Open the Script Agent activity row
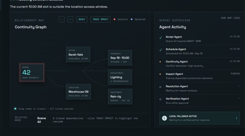245x136 pixels. point(199,39)
